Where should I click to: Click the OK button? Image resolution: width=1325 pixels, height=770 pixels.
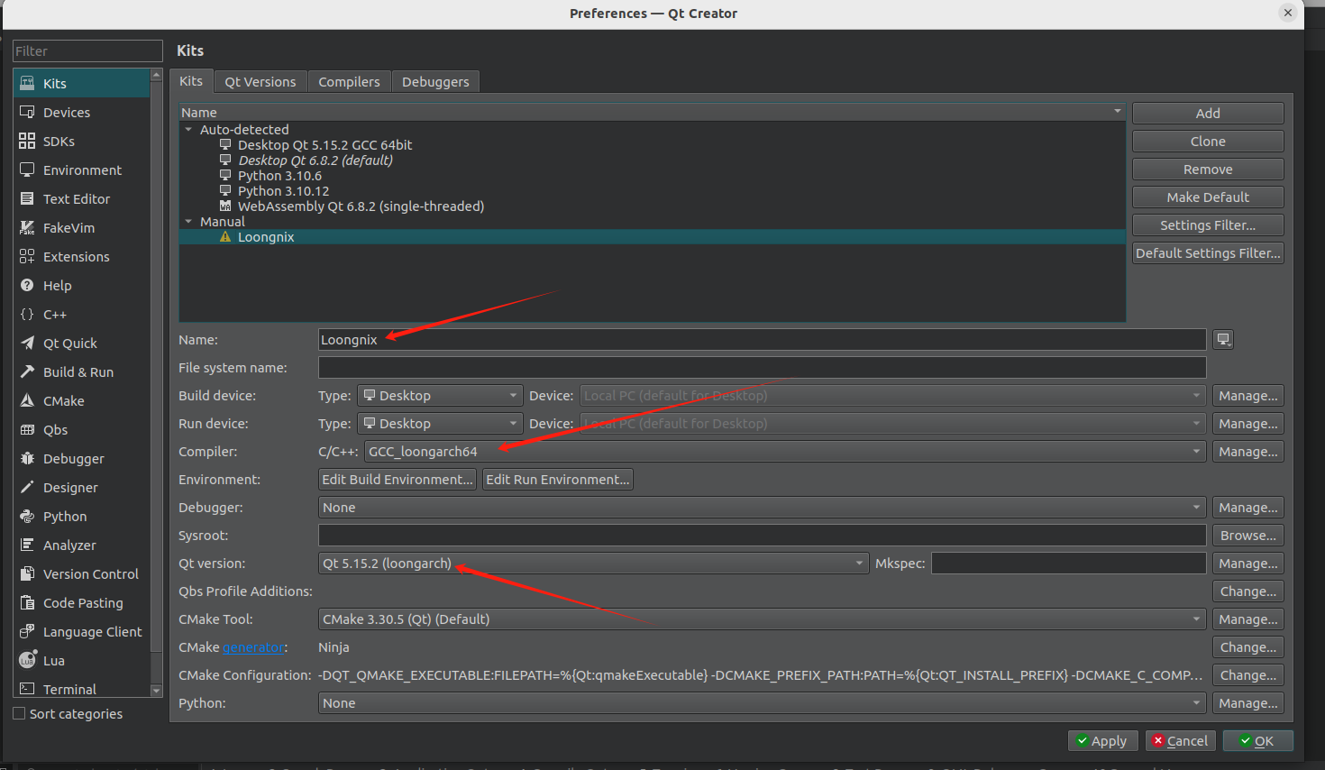(x=1257, y=740)
